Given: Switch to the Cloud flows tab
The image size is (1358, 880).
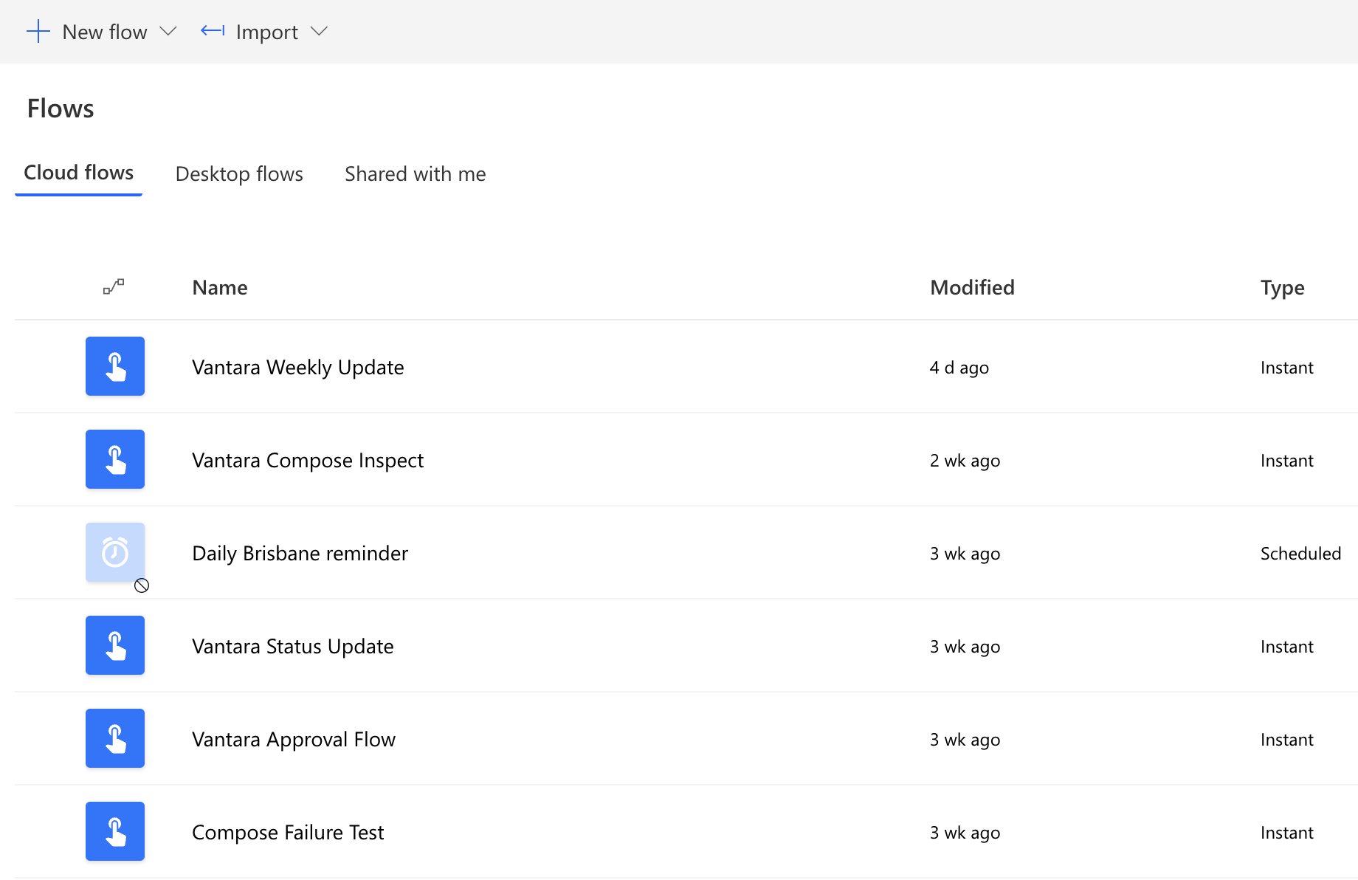Looking at the screenshot, I should pyautogui.click(x=79, y=173).
